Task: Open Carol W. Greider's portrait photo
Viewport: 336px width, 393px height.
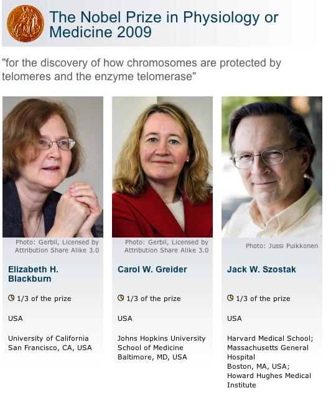Action: tap(162, 167)
